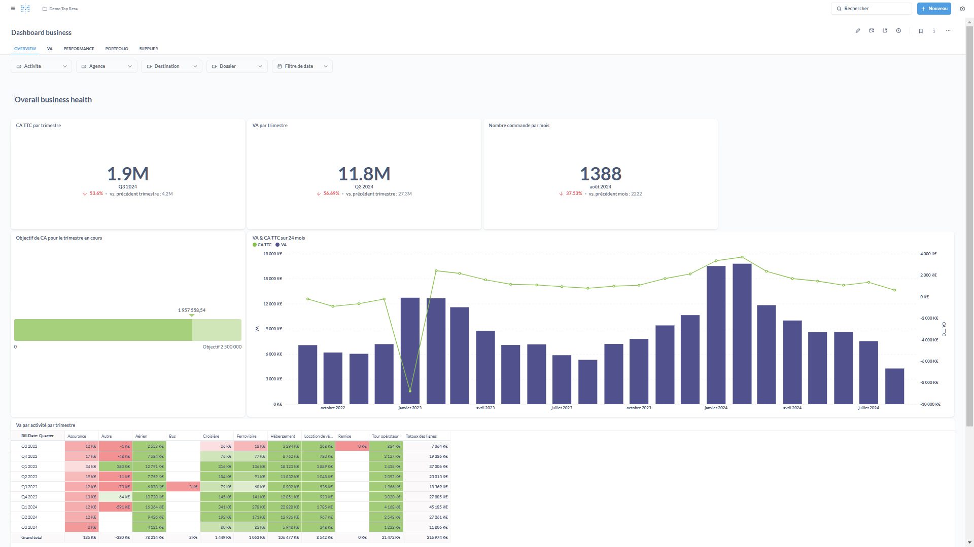Bookmark this dashboard

(x=921, y=31)
